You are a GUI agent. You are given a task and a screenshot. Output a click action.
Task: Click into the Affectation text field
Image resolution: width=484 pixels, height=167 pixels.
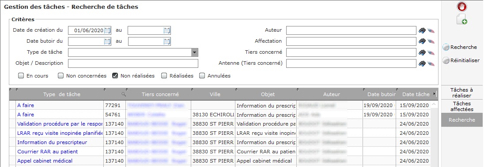pyautogui.click(x=351, y=41)
